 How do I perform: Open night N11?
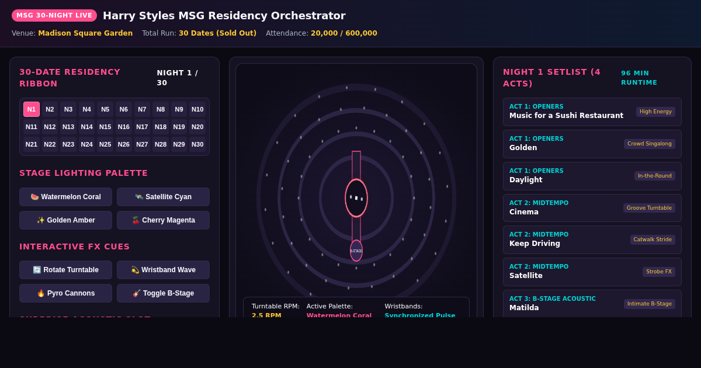click(32, 127)
